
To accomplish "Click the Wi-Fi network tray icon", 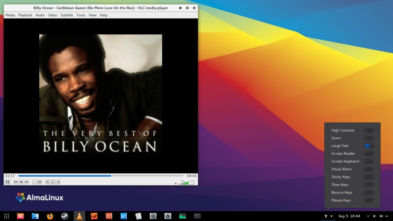I will point(368,216).
